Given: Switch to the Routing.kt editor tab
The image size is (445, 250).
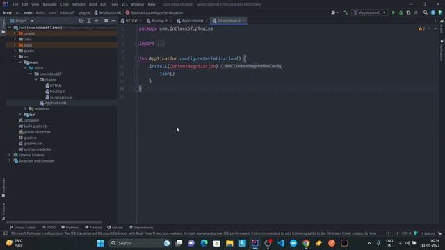Looking at the screenshot, I should click(159, 21).
